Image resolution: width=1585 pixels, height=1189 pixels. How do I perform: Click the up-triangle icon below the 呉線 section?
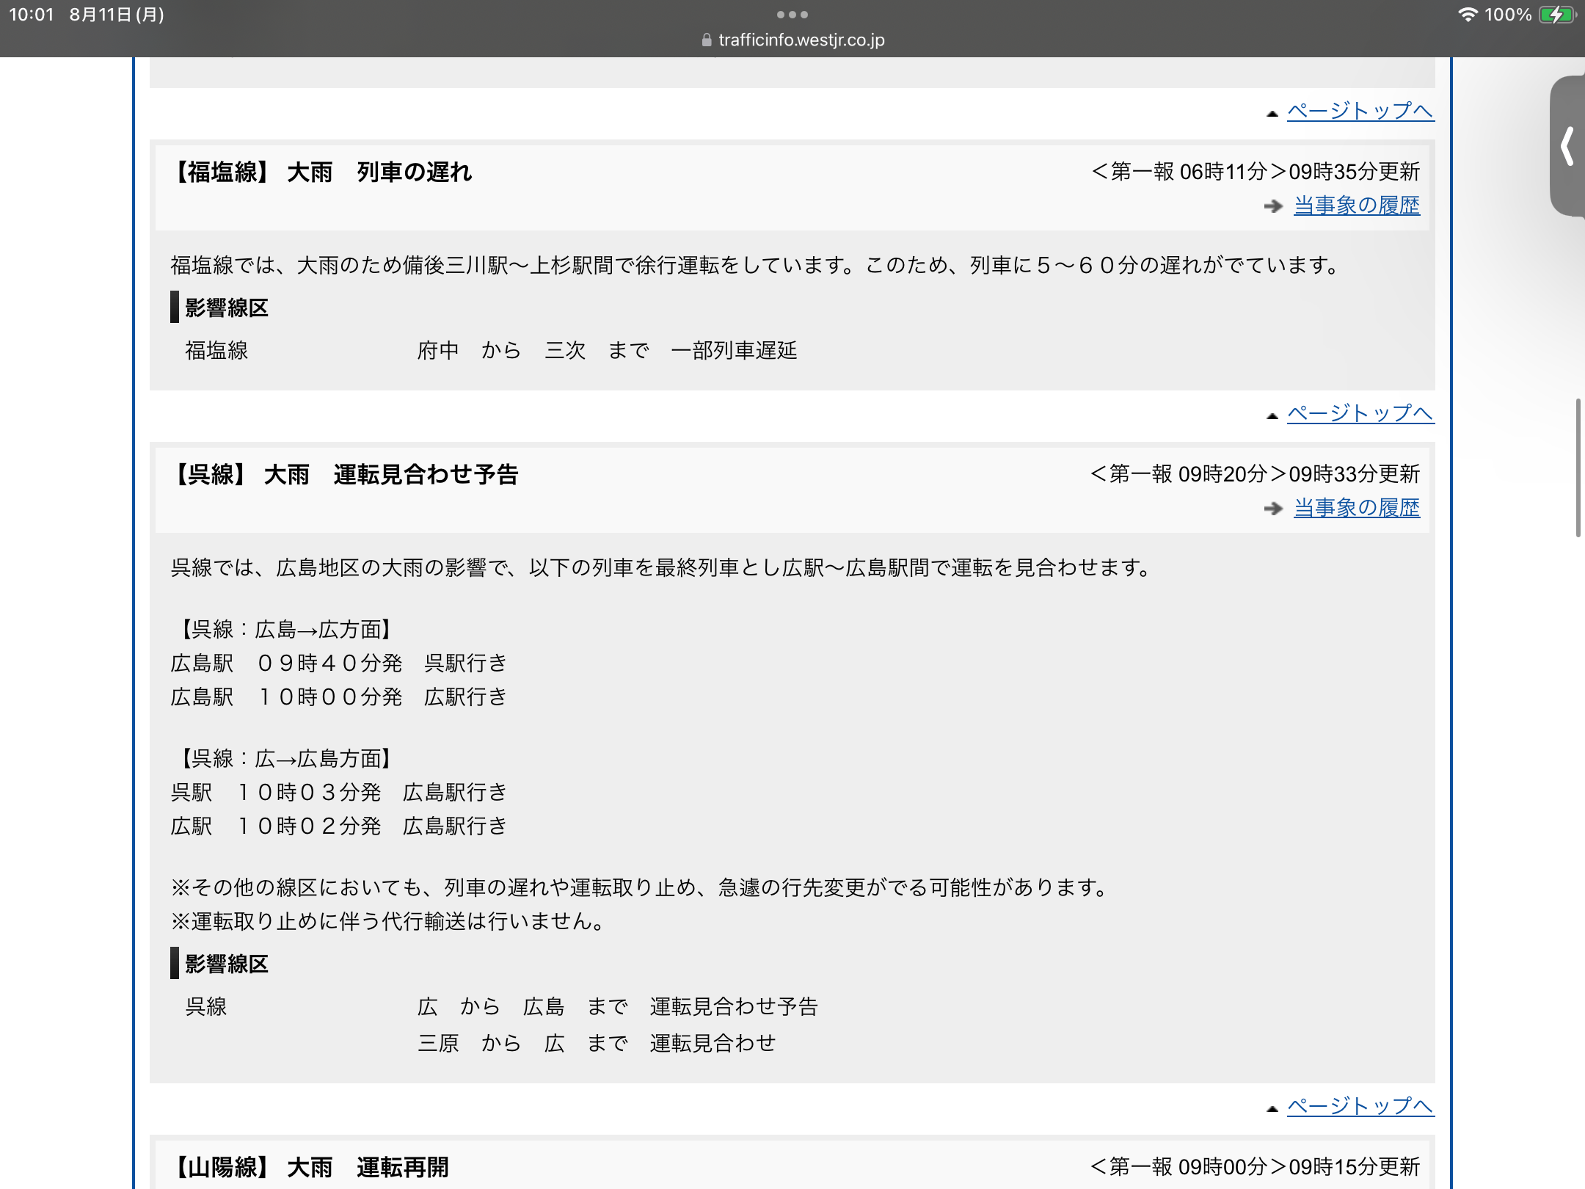pyautogui.click(x=1272, y=1109)
